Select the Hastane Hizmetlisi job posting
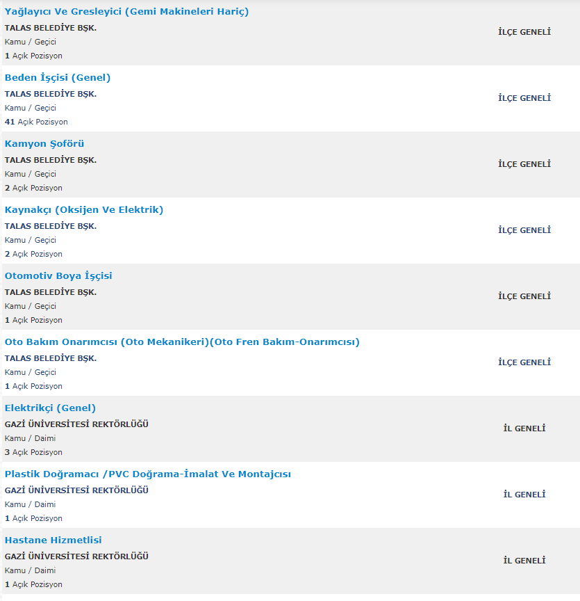The image size is (580, 601). (x=53, y=540)
